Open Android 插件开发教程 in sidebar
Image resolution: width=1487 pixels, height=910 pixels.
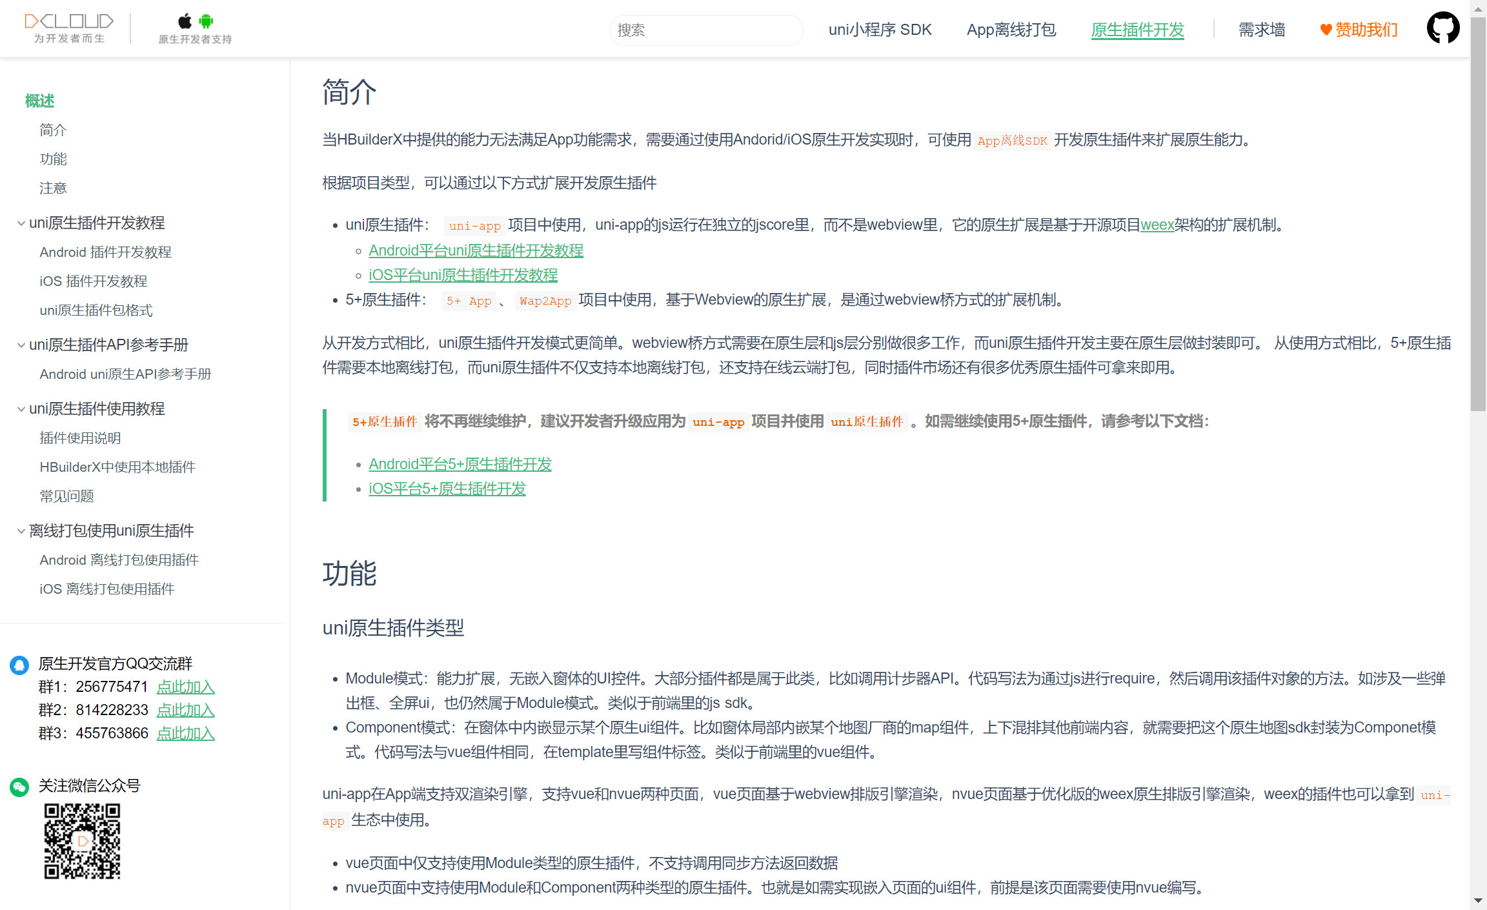point(106,252)
